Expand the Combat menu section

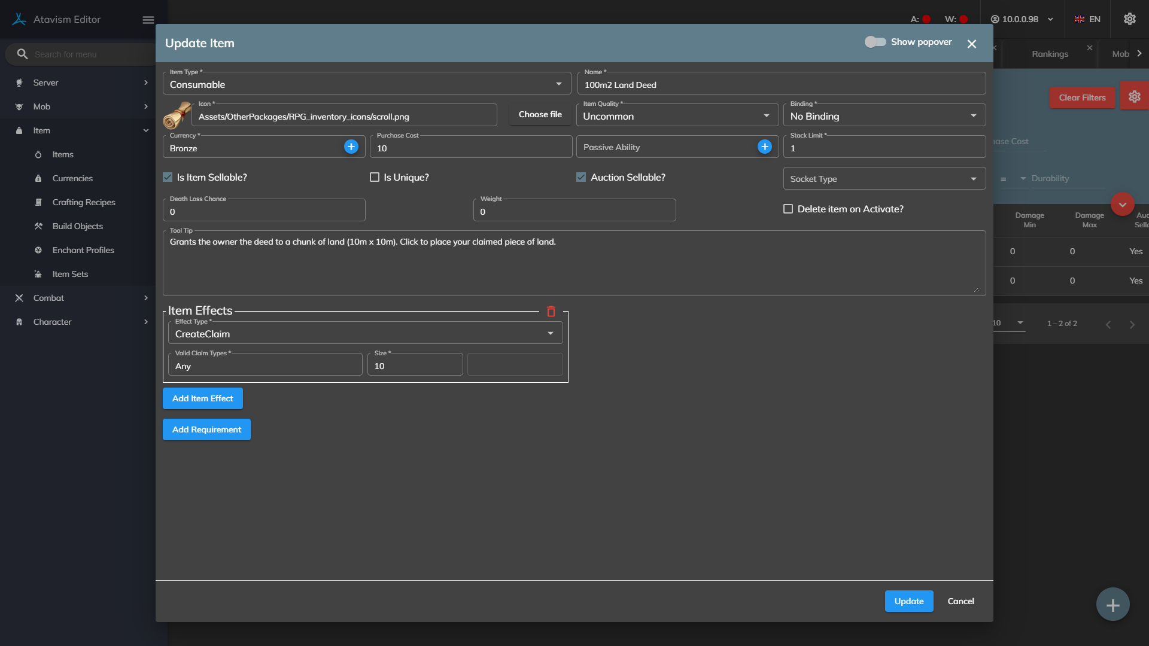48,298
